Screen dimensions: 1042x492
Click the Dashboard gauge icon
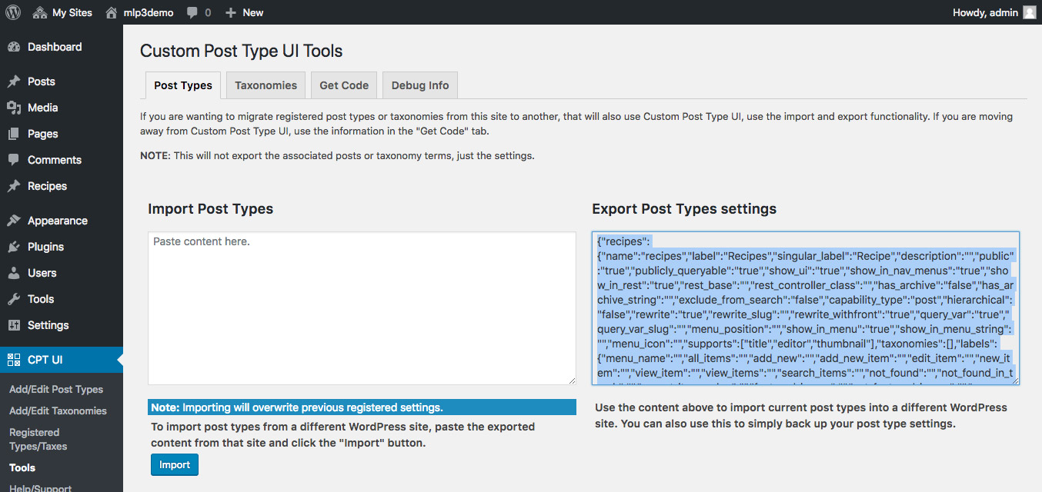coord(14,47)
